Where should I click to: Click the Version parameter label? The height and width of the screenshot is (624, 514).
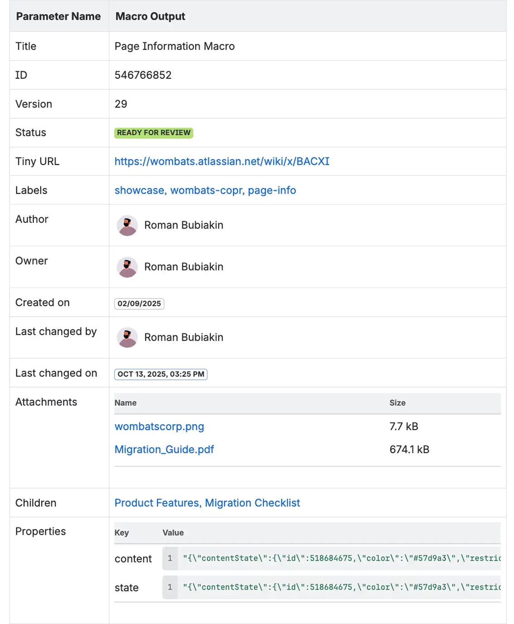[x=34, y=104]
